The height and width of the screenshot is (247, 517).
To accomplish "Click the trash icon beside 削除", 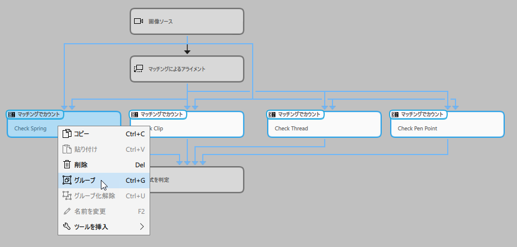I will point(66,164).
